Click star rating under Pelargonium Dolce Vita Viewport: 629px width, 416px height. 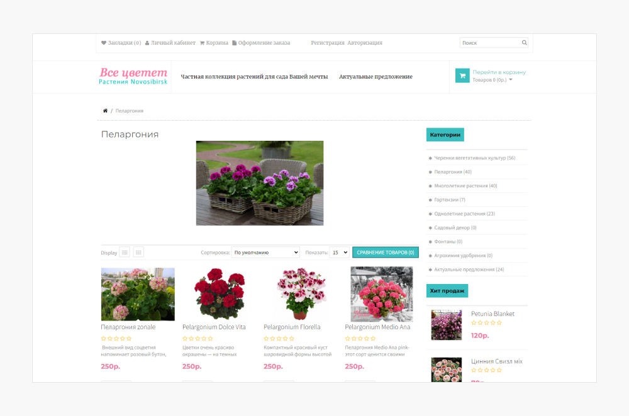pos(198,339)
